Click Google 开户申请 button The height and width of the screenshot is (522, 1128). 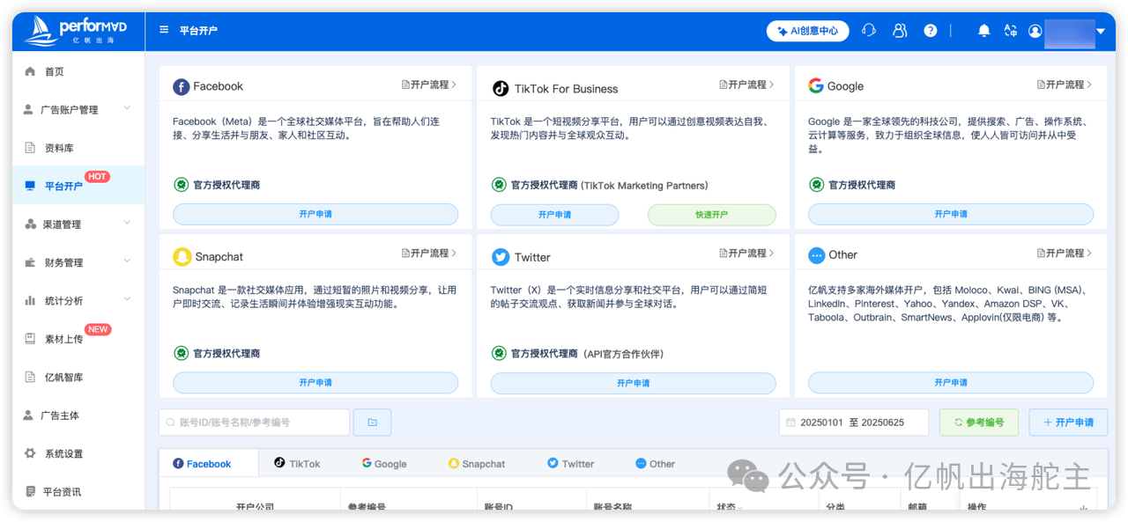pyautogui.click(x=951, y=214)
